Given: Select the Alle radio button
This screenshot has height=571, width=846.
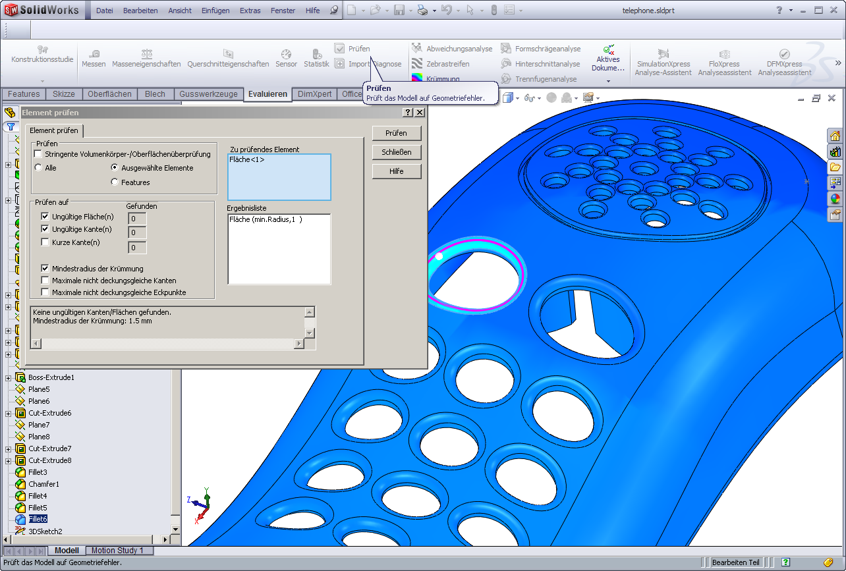Looking at the screenshot, I should pyautogui.click(x=38, y=168).
